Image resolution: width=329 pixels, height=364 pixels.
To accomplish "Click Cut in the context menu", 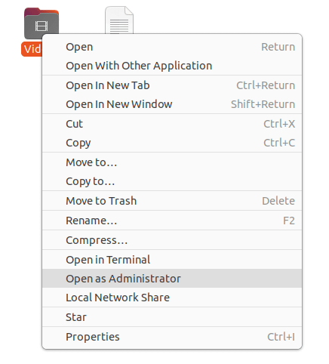I will click(172, 124).
